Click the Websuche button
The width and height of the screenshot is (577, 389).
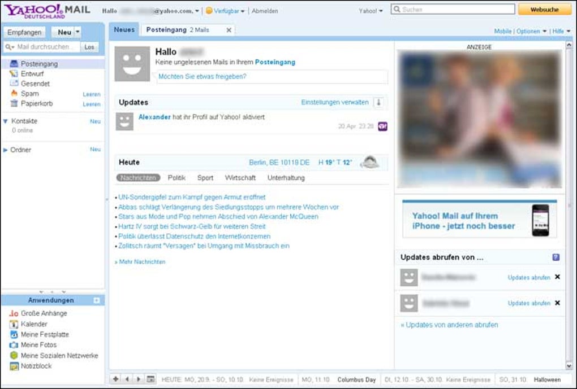[545, 10]
